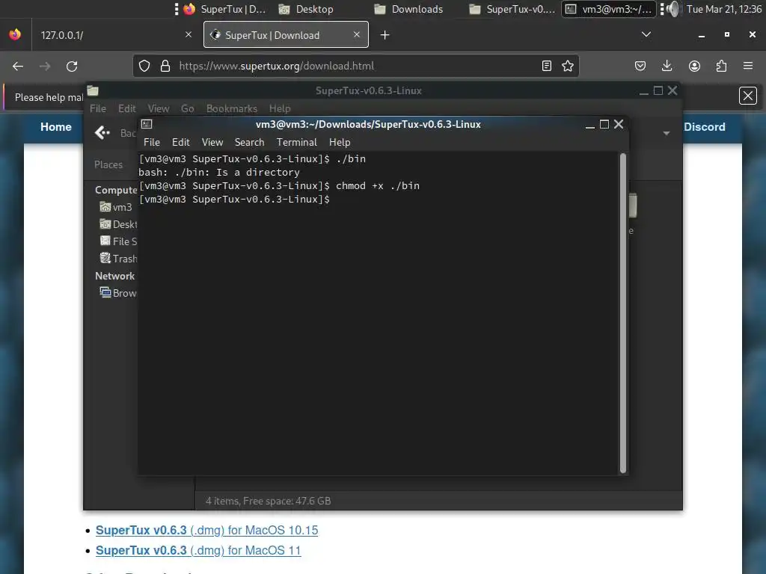Switch to SuperTux-v0 folder in taskbar
This screenshot has width=766, height=574.
point(512,9)
